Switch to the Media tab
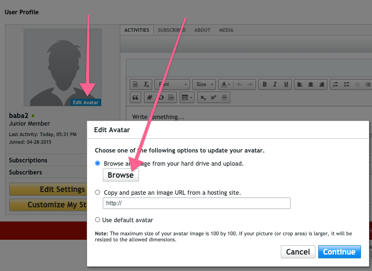 (x=226, y=30)
